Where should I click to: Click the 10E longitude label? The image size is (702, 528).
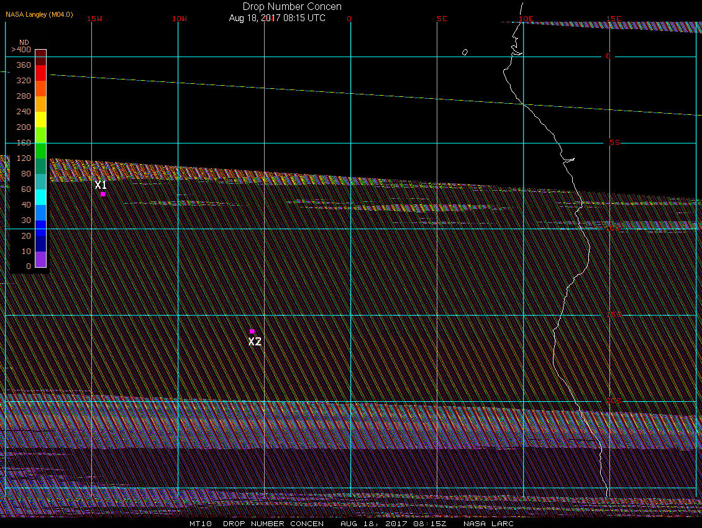(x=526, y=19)
